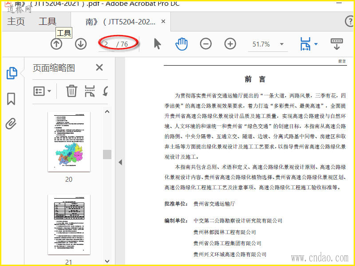
Task: Open the 主页 tab
Action: 16,21
